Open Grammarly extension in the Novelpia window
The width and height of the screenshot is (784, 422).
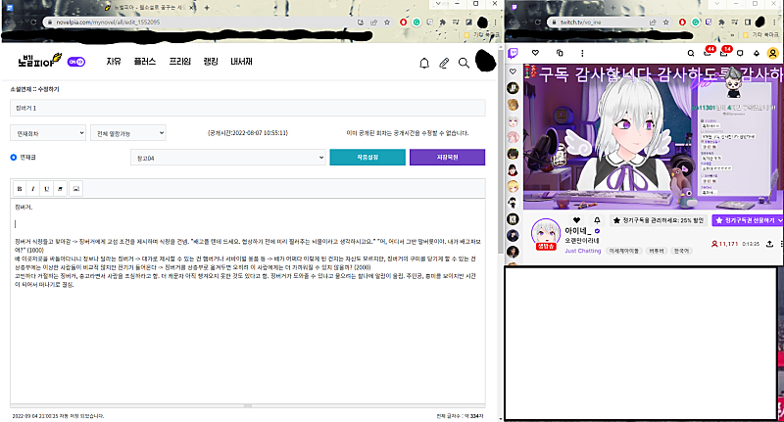(416, 22)
